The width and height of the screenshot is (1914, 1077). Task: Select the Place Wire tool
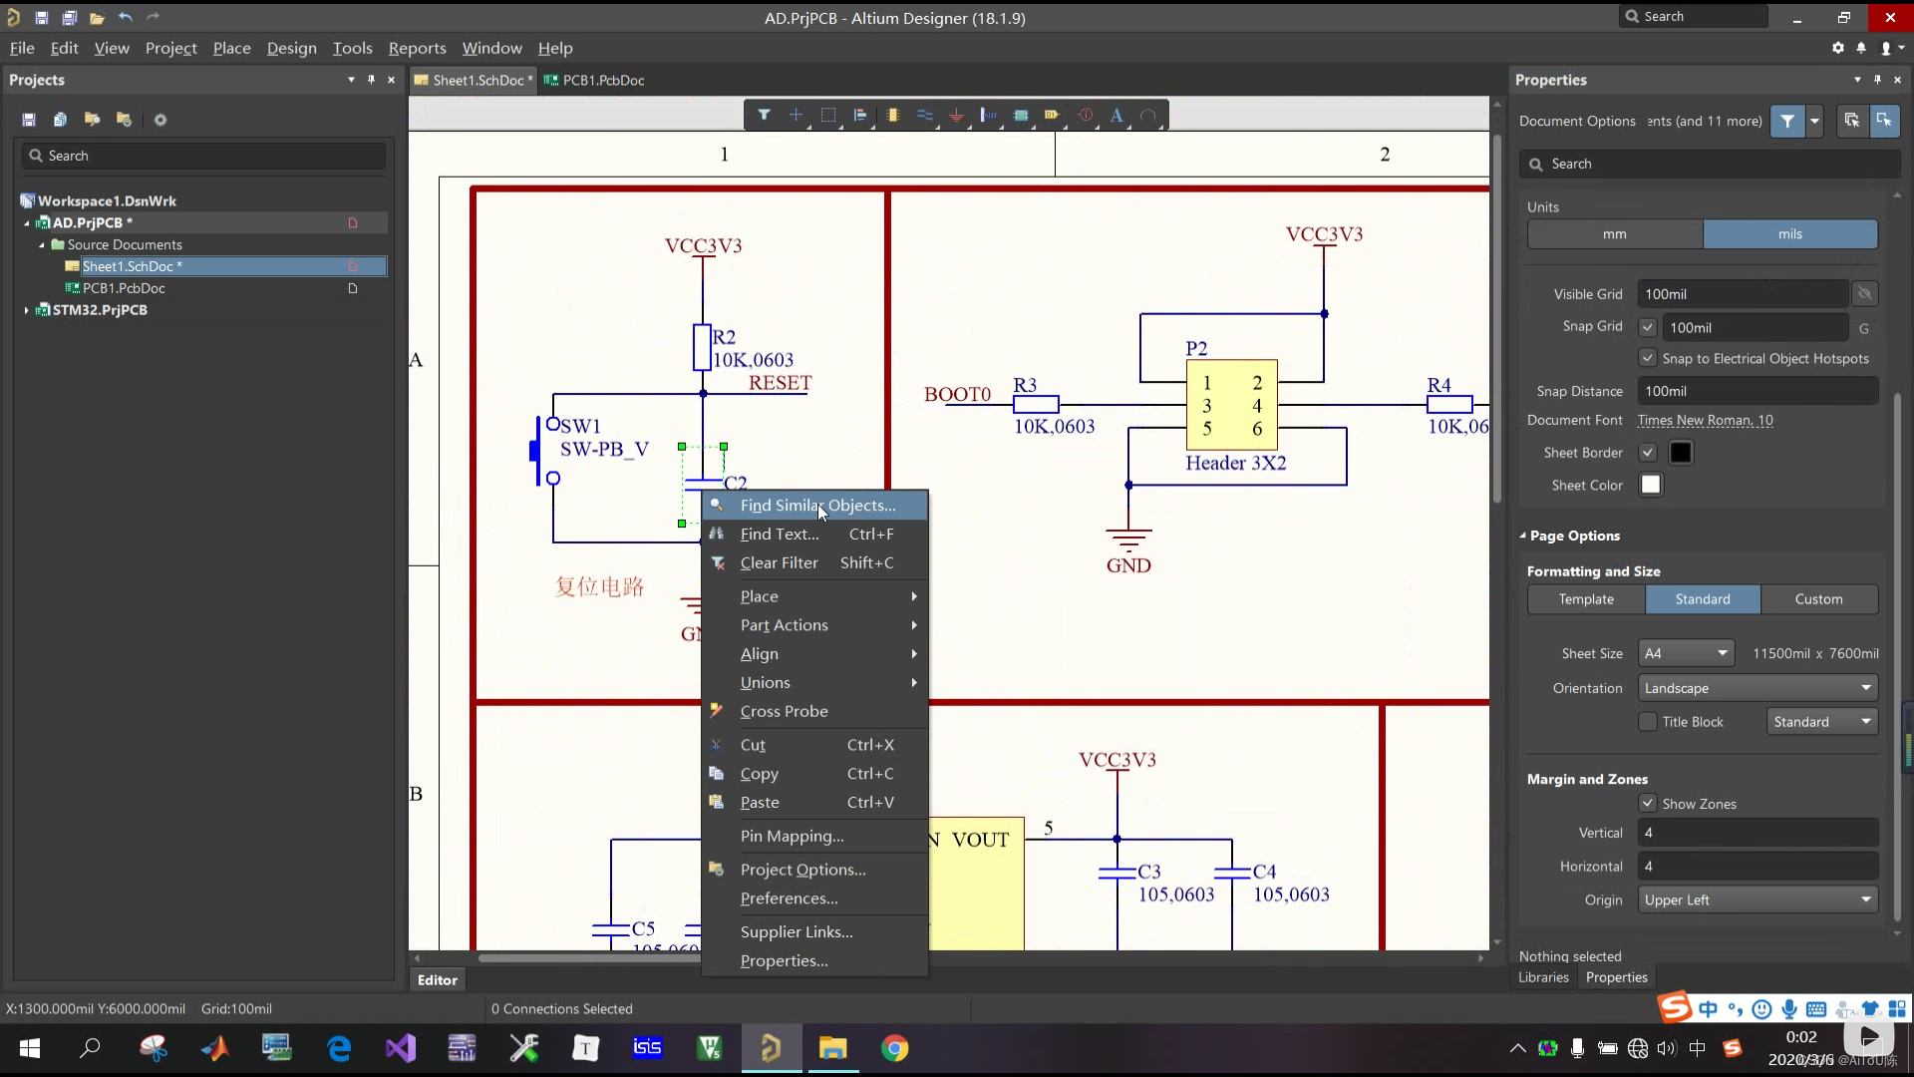(x=924, y=116)
